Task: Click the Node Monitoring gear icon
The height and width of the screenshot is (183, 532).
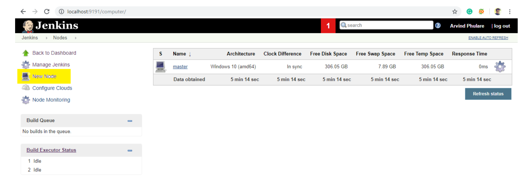Action: [26, 100]
